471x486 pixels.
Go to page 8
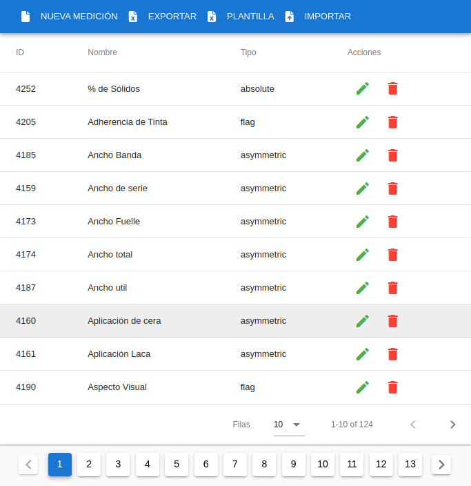pos(264,465)
